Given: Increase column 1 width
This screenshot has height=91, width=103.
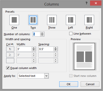Looking at the screenshot, I should pos(34,48).
